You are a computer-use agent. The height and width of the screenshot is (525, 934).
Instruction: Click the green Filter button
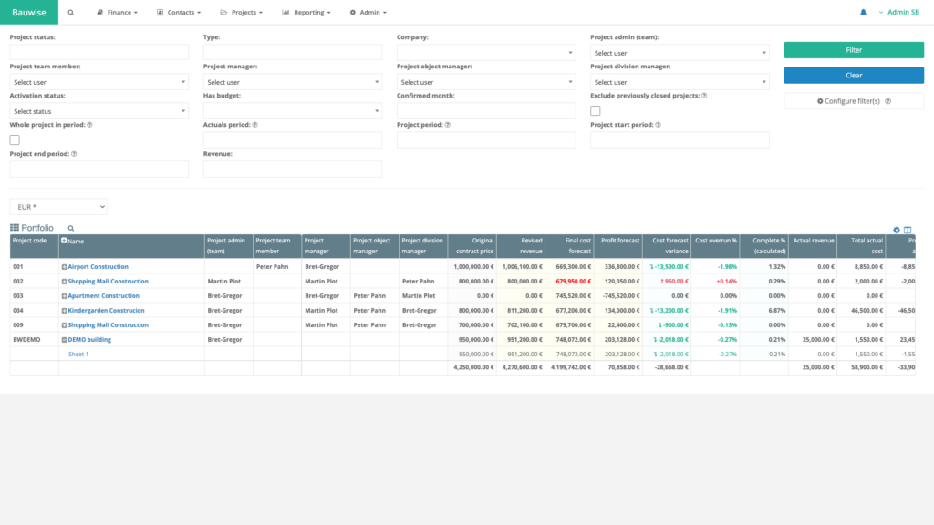854,50
